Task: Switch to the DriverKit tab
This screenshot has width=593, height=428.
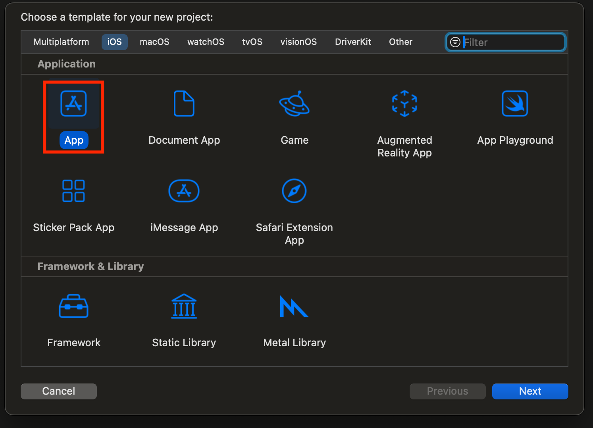Action: click(353, 42)
